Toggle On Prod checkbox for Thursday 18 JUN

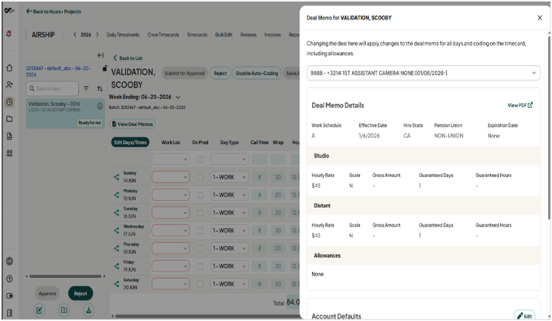[200, 248]
